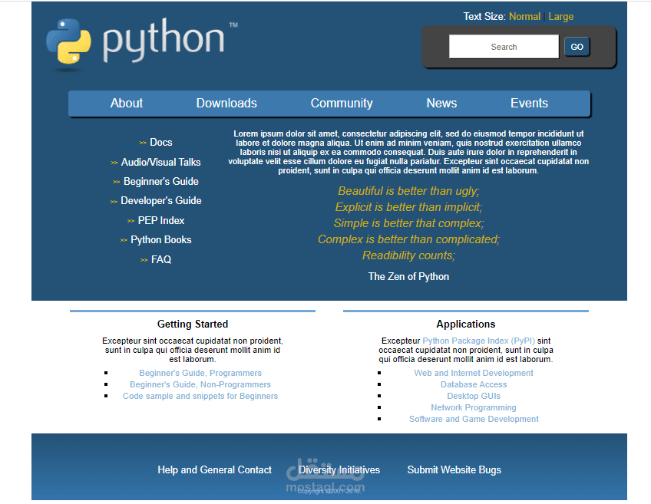Viewport: 651px width, 504px height.
Task: Click the Applications heading
Action: coord(466,324)
